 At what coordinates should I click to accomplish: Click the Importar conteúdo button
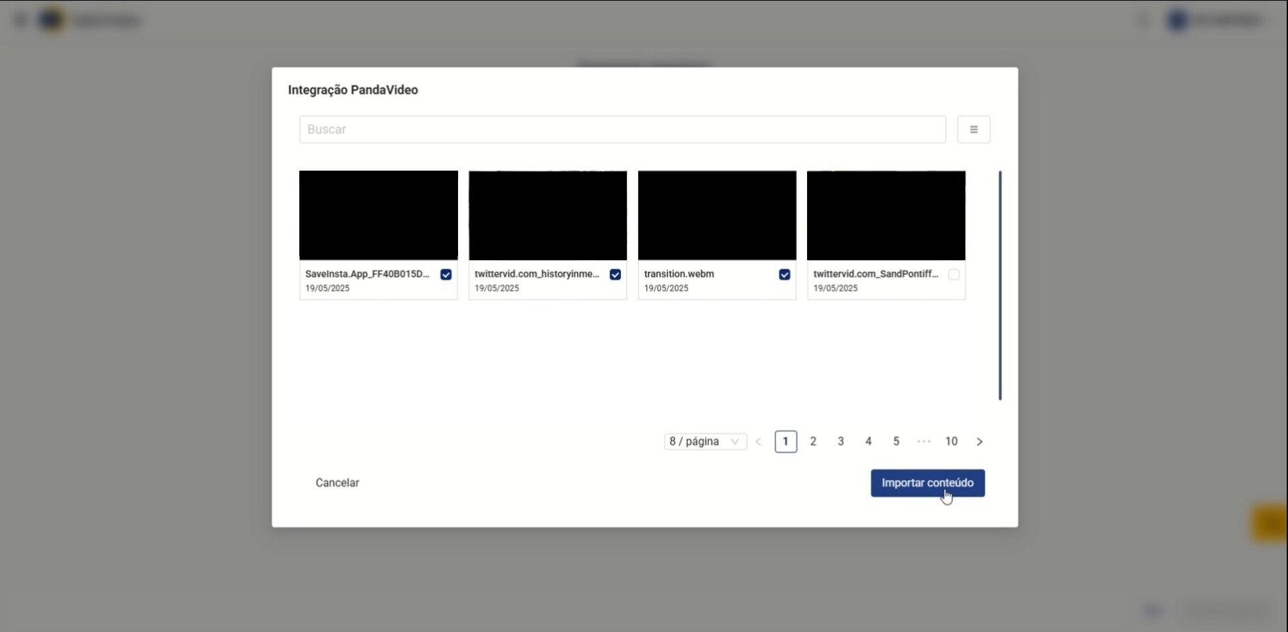(x=927, y=483)
